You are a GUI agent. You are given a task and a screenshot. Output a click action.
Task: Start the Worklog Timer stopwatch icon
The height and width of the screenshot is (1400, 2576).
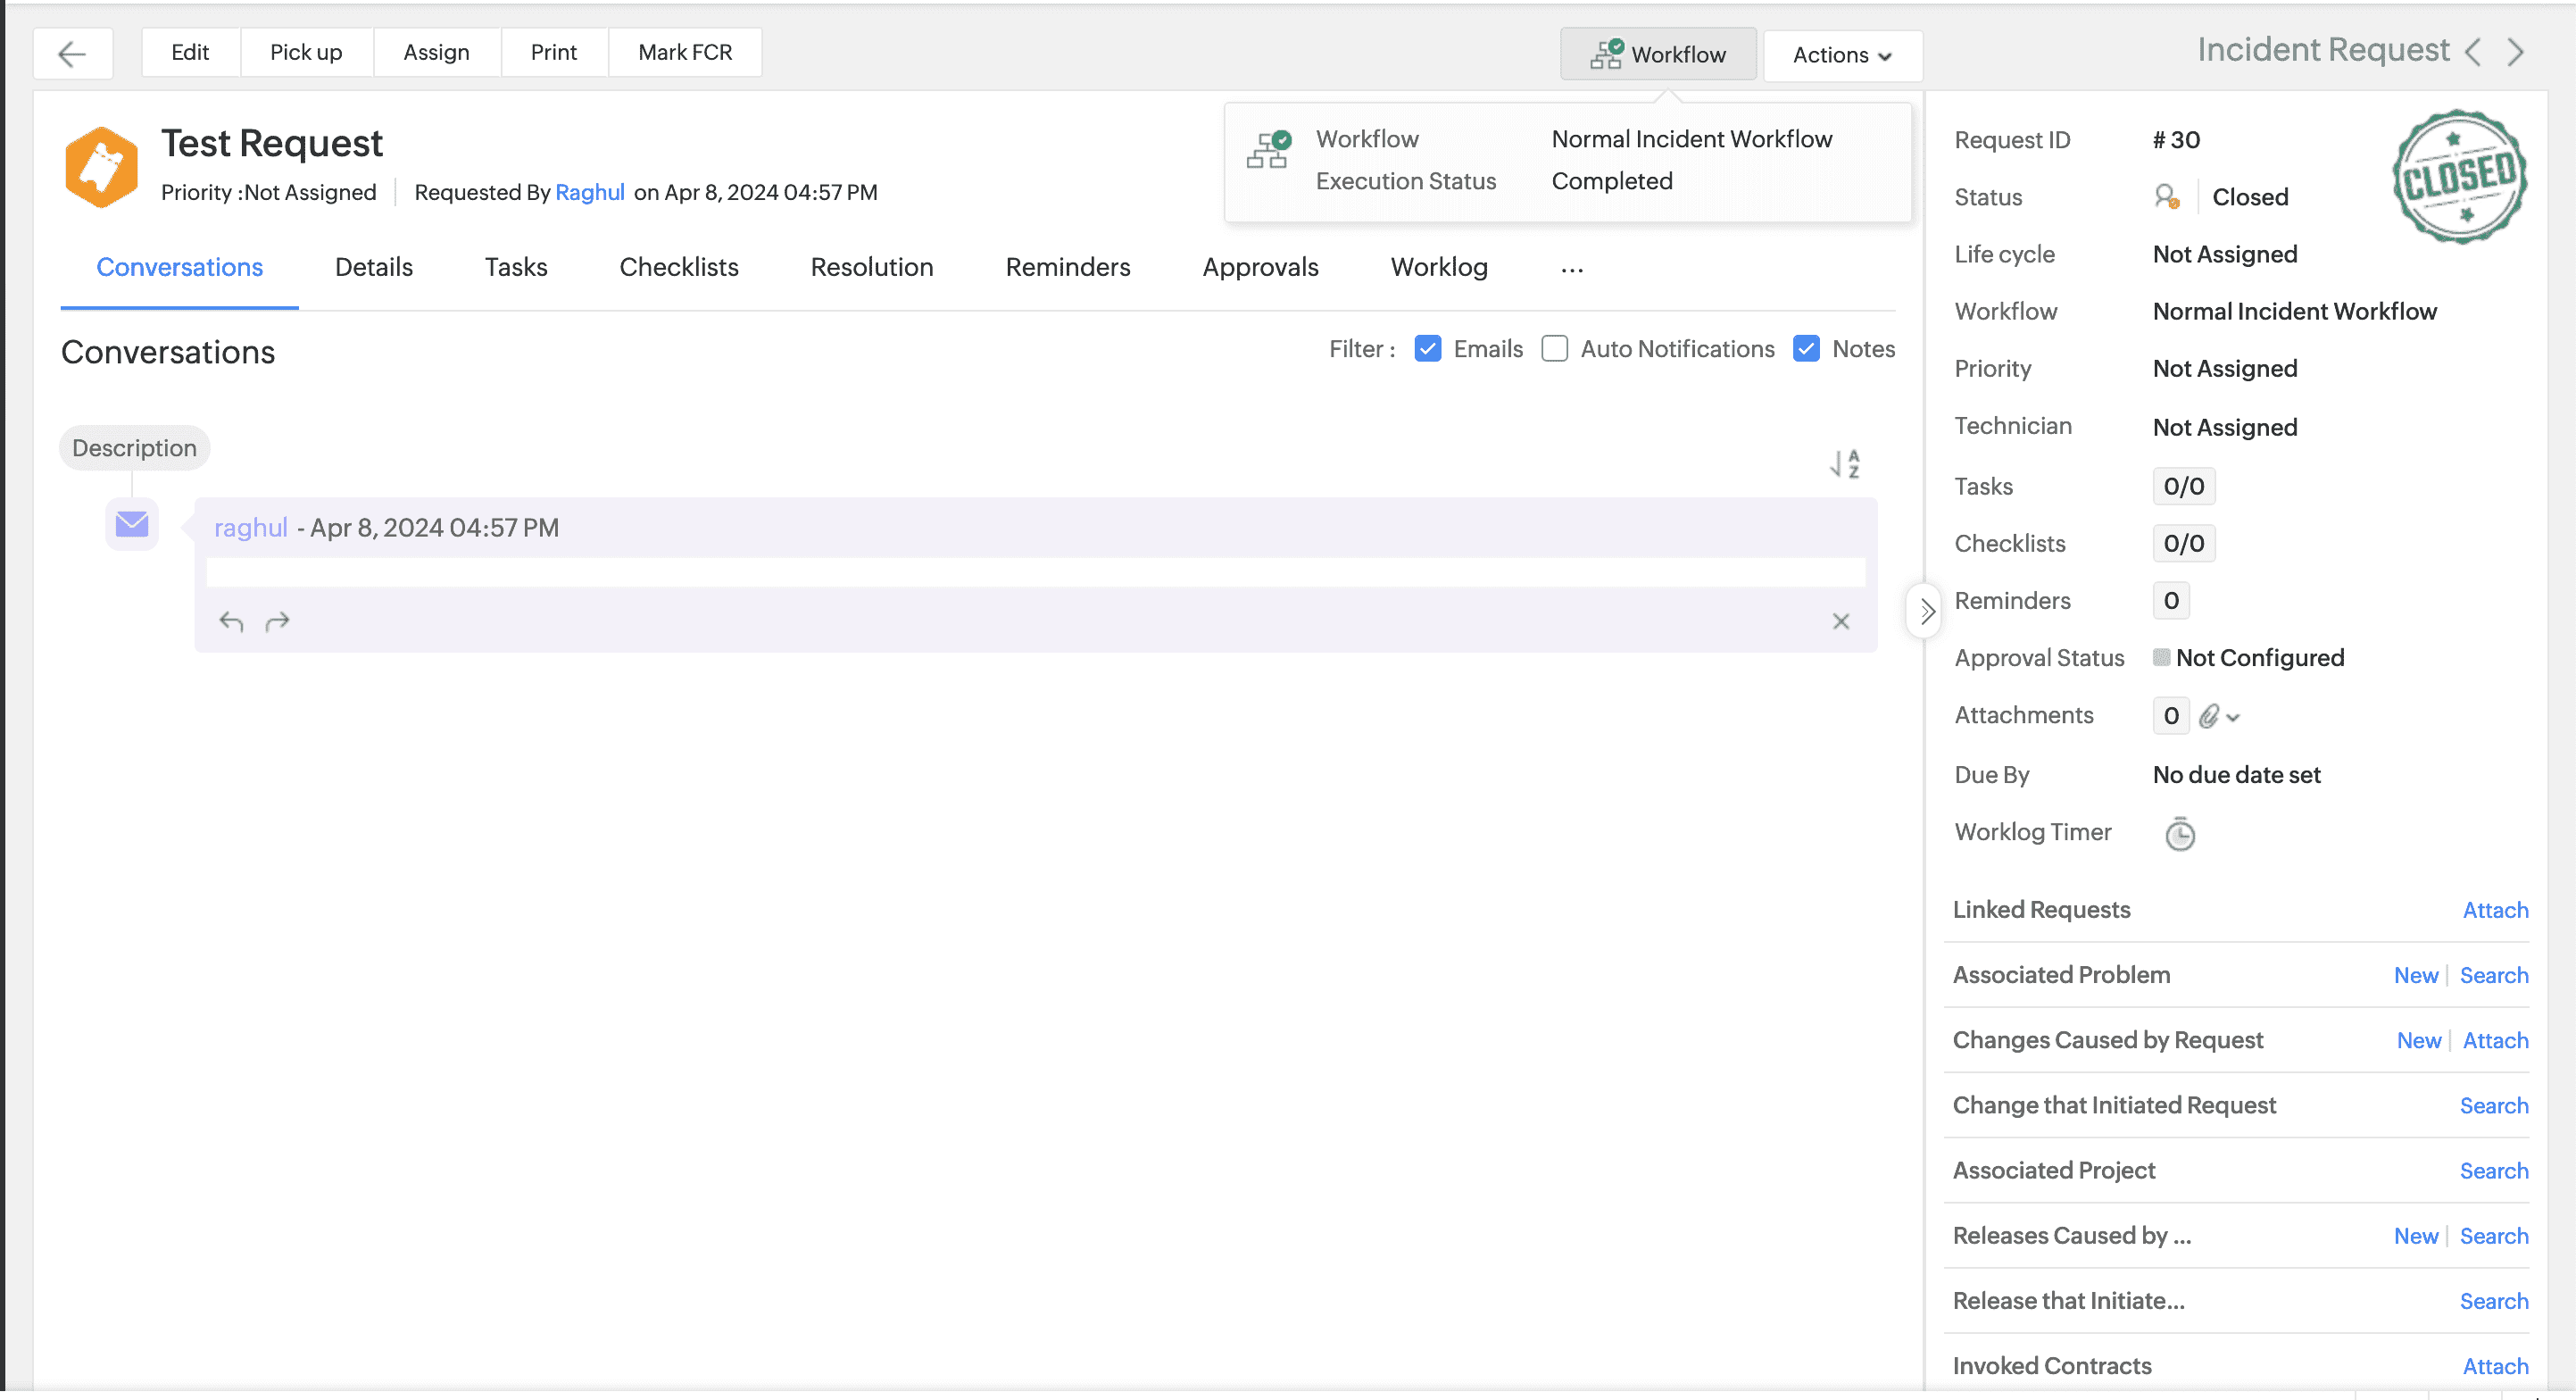point(2180,833)
